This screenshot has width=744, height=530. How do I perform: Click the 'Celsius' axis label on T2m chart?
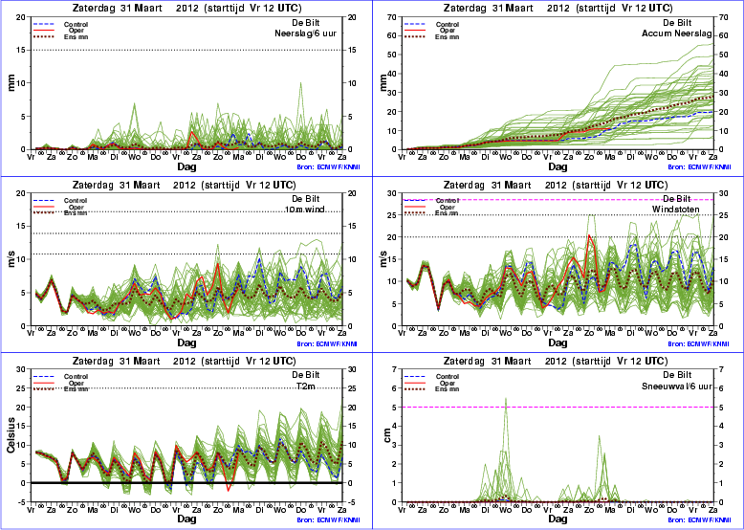(x=11, y=435)
